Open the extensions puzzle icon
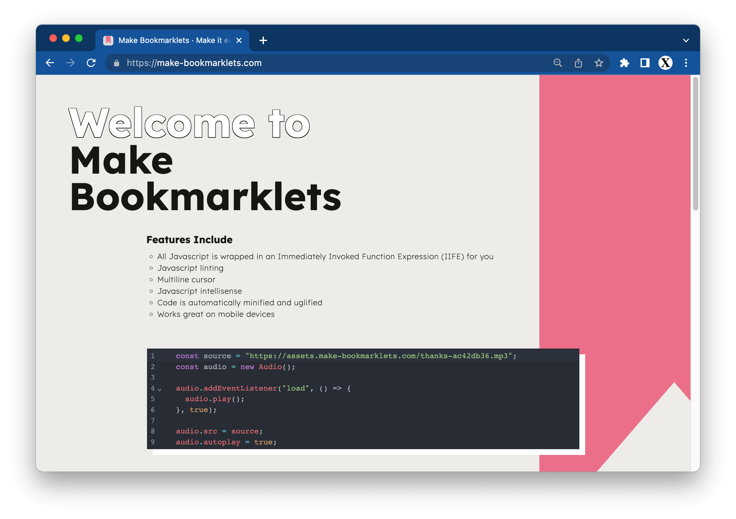This screenshot has width=736, height=519. click(x=624, y=63)
